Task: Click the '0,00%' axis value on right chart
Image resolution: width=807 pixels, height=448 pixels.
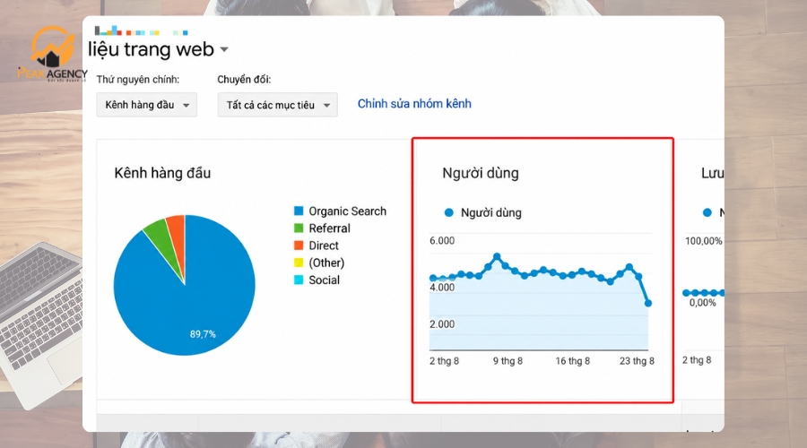Action: click(x=702, y=303)
